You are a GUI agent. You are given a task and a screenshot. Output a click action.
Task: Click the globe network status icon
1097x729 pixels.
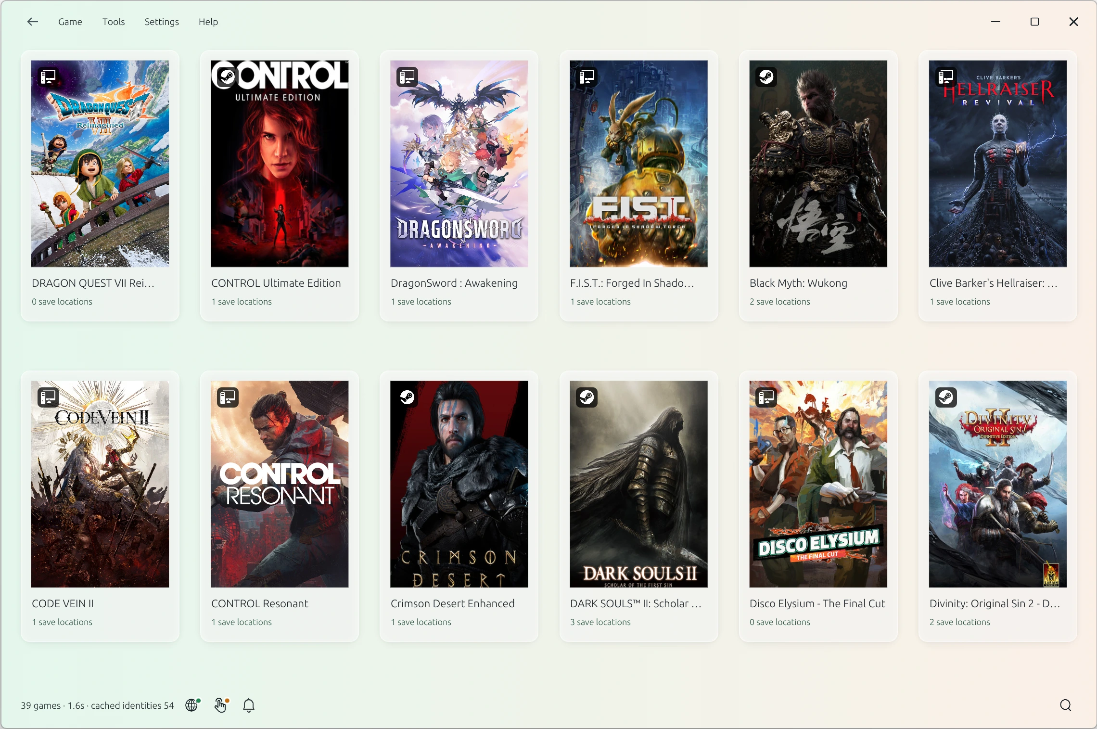coord(192,705)
